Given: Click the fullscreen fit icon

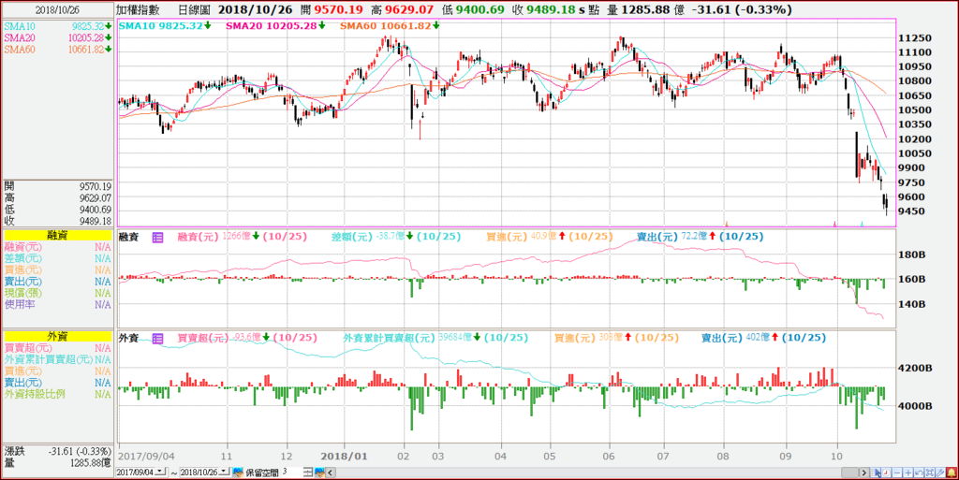Looking at the screenshot, I should coord(930,473).
